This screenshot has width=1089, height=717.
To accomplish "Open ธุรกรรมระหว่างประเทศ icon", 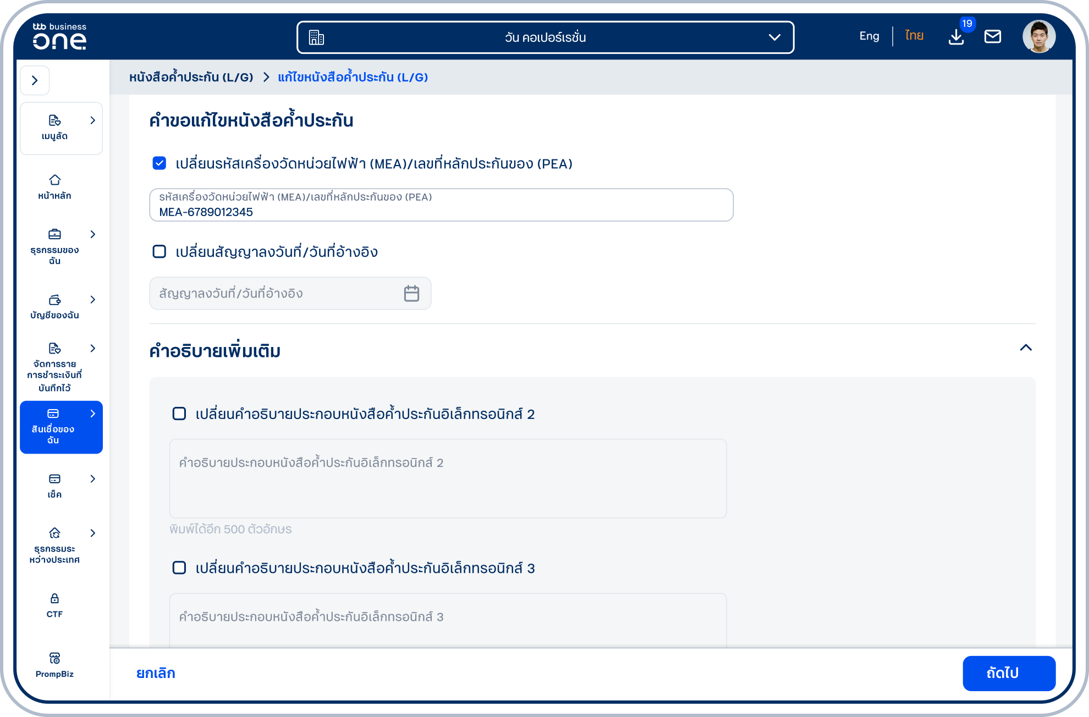I will 54,533.
